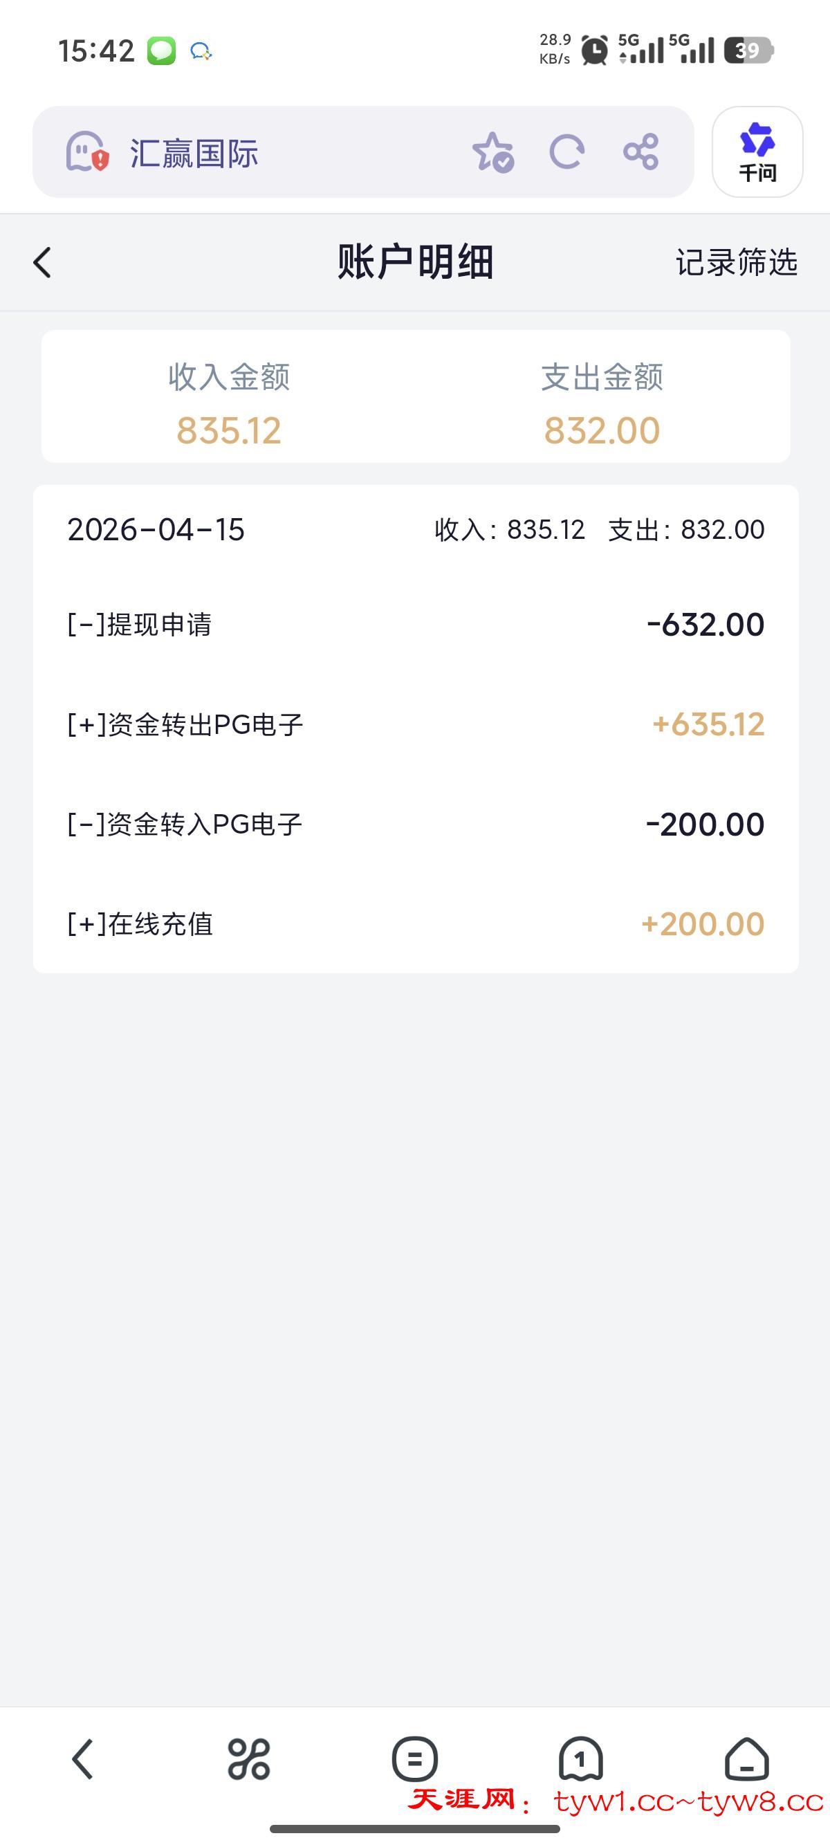
Task: Tap the share icon in address bar
Action: 640,152
